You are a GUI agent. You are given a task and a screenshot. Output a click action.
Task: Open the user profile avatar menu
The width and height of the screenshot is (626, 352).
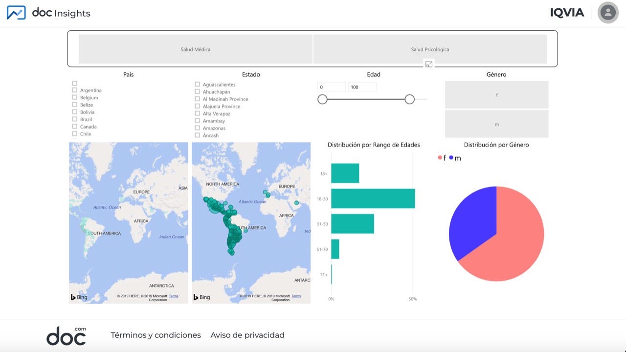click(x=608, y=13)
